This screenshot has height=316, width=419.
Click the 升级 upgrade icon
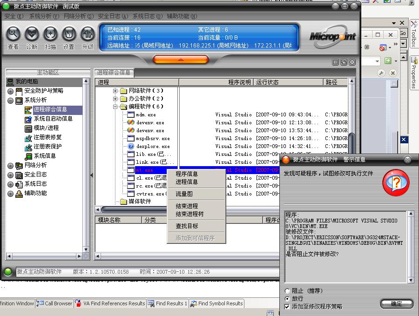[x=88, y=34]
